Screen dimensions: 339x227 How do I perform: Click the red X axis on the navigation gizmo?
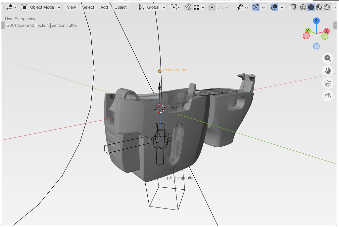(x=326, y=31)
